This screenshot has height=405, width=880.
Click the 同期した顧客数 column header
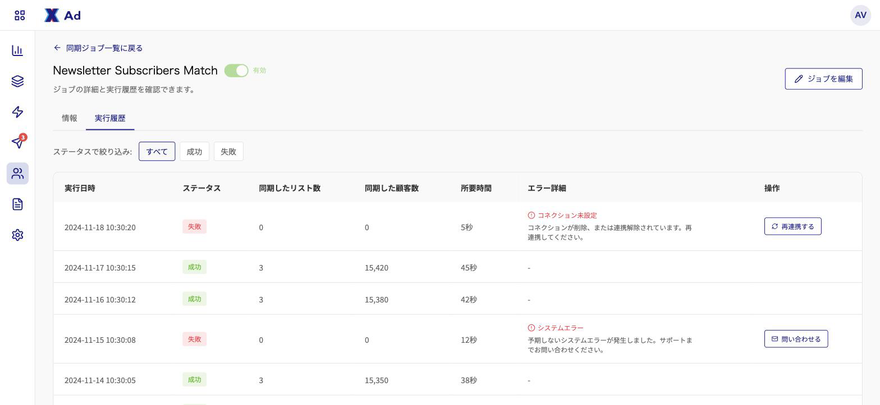coord(392,188)
